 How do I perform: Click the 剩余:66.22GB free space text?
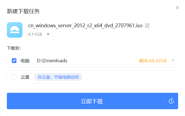153,61
